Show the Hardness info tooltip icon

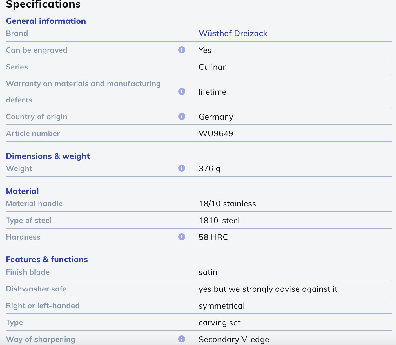tap(182, 237)
